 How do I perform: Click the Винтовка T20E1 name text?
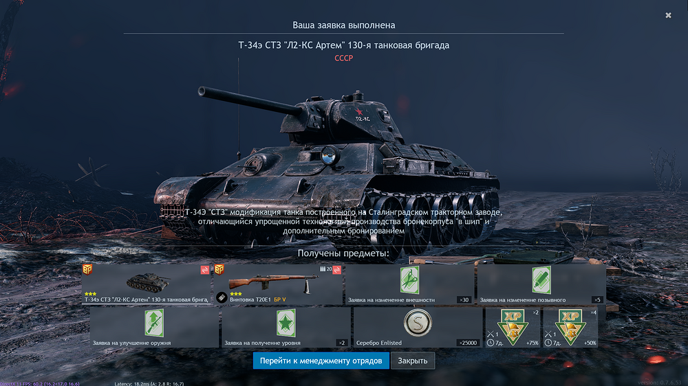(250, 299)
